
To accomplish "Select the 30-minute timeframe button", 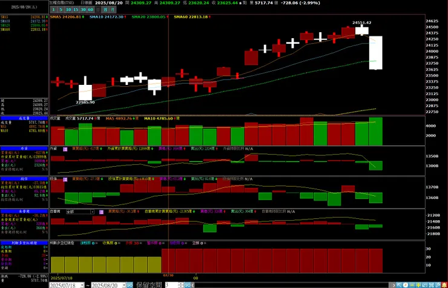I will 83,10.
